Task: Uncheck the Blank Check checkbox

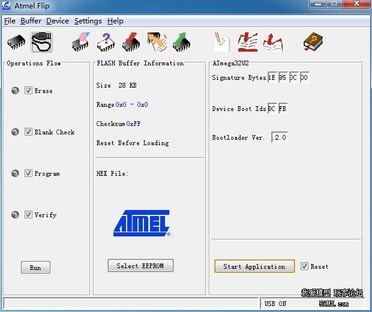Action: [x=28, y=131]
